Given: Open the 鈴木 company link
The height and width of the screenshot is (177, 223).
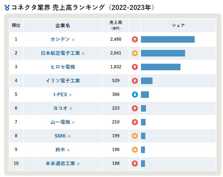Looking at the screenshot, I should click(x=60, y=150).
